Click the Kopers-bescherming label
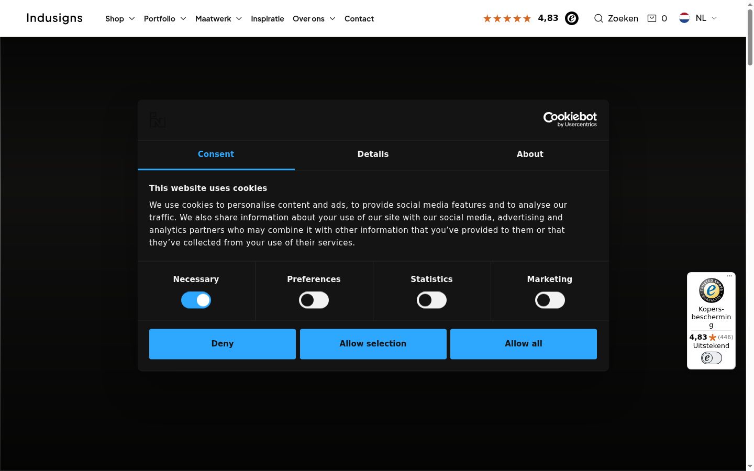 [x=711, y=317]
